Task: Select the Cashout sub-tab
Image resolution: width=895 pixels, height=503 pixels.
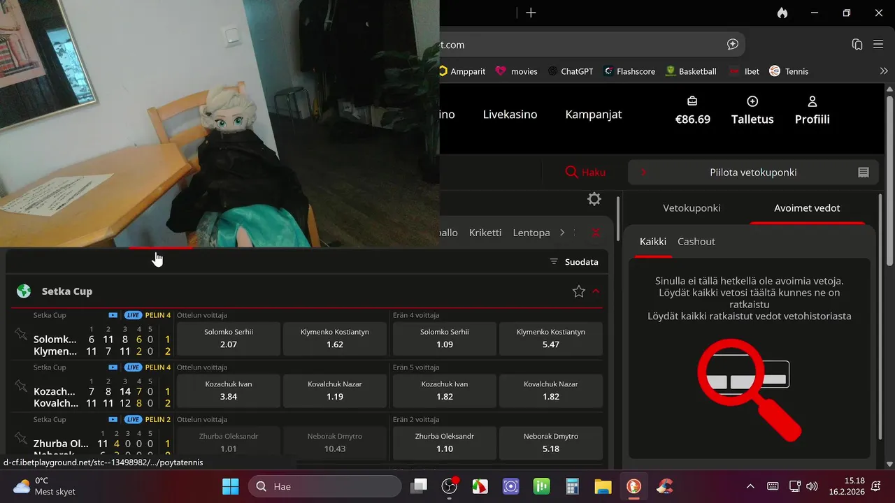Action: tap(696, 242)
